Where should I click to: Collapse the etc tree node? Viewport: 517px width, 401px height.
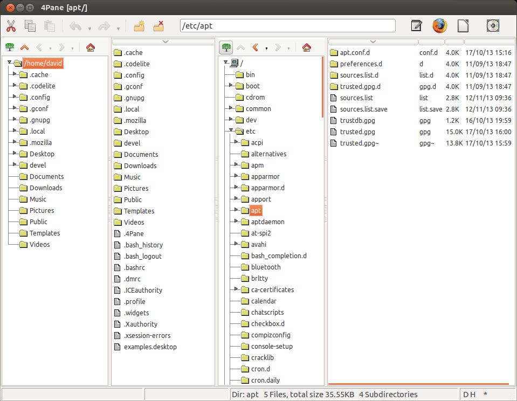230,131
